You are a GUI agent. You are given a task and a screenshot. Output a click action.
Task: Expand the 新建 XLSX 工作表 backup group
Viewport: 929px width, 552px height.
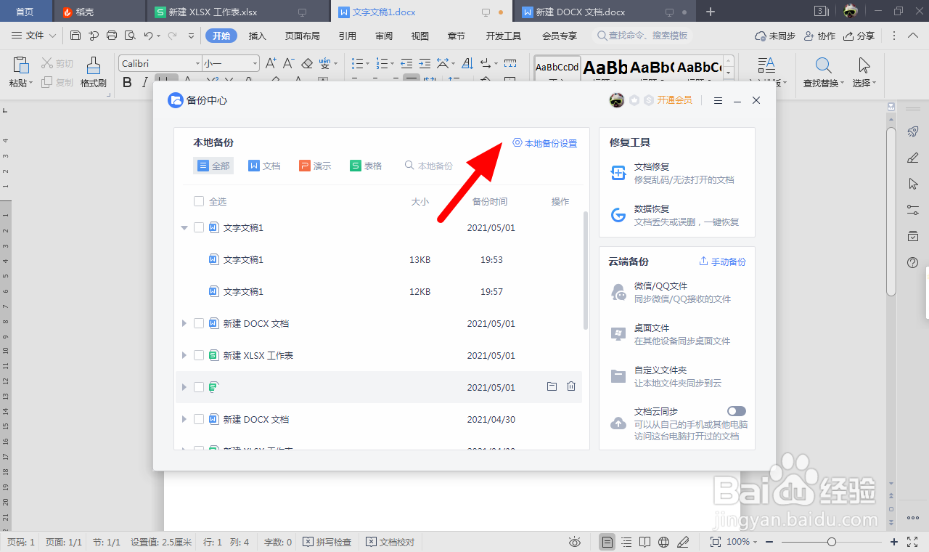coord(184,355)
